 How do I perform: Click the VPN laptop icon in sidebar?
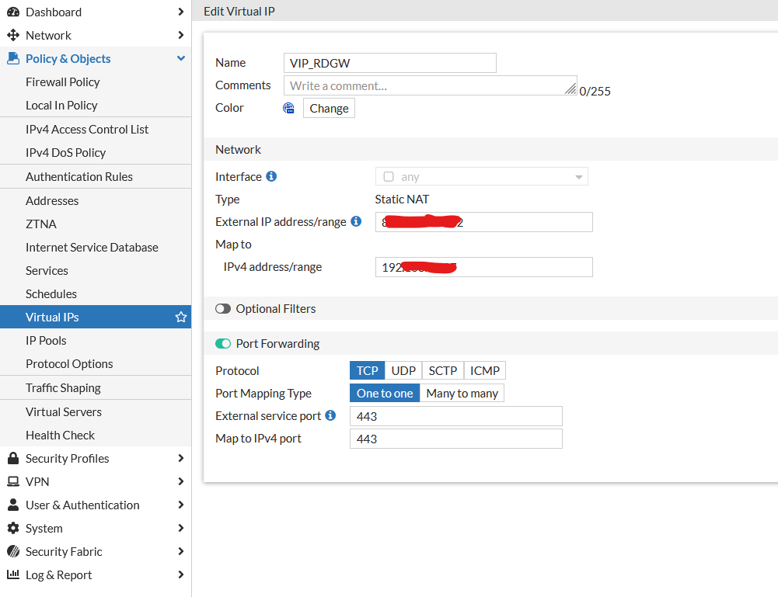(12, 481)
